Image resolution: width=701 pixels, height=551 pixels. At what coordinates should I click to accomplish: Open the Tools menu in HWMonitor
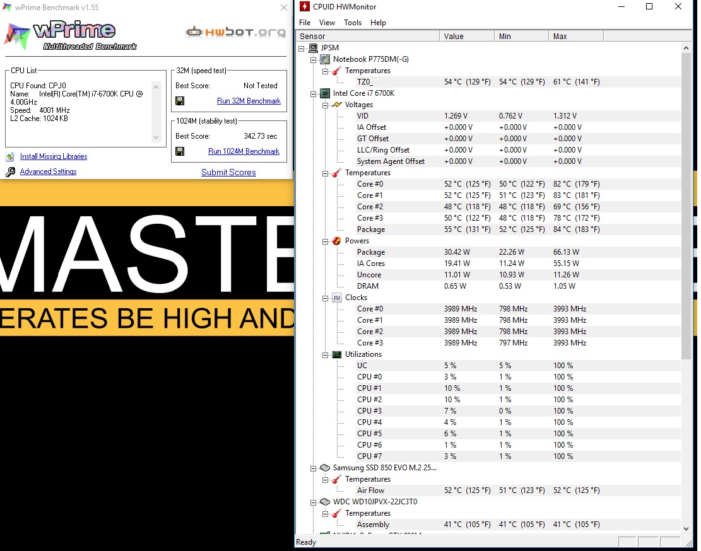tap(352, 23)
